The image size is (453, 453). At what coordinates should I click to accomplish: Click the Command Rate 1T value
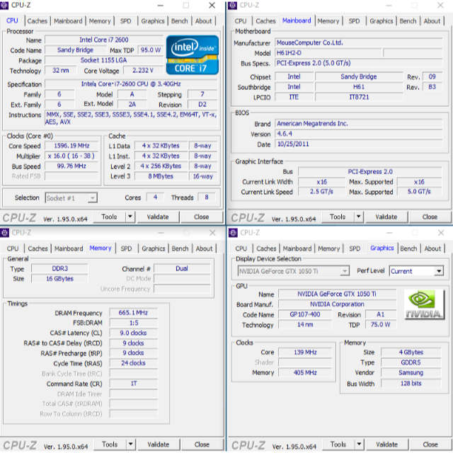(133, 384)
